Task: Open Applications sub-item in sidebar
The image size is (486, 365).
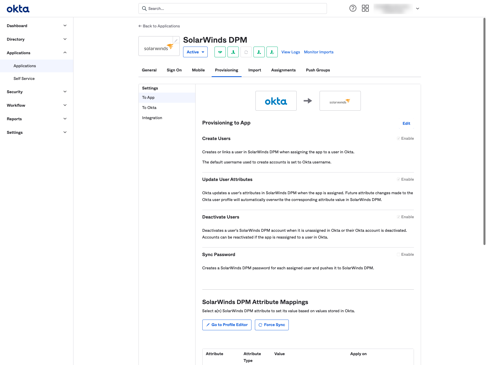Action: (x=37, y=66)
